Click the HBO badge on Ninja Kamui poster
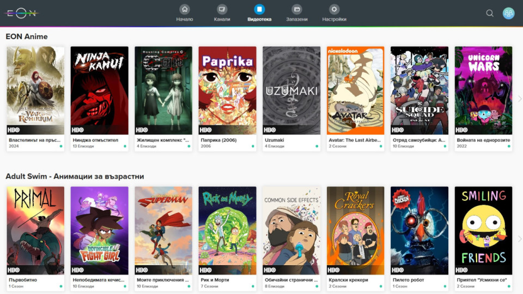 click(77, 130)
